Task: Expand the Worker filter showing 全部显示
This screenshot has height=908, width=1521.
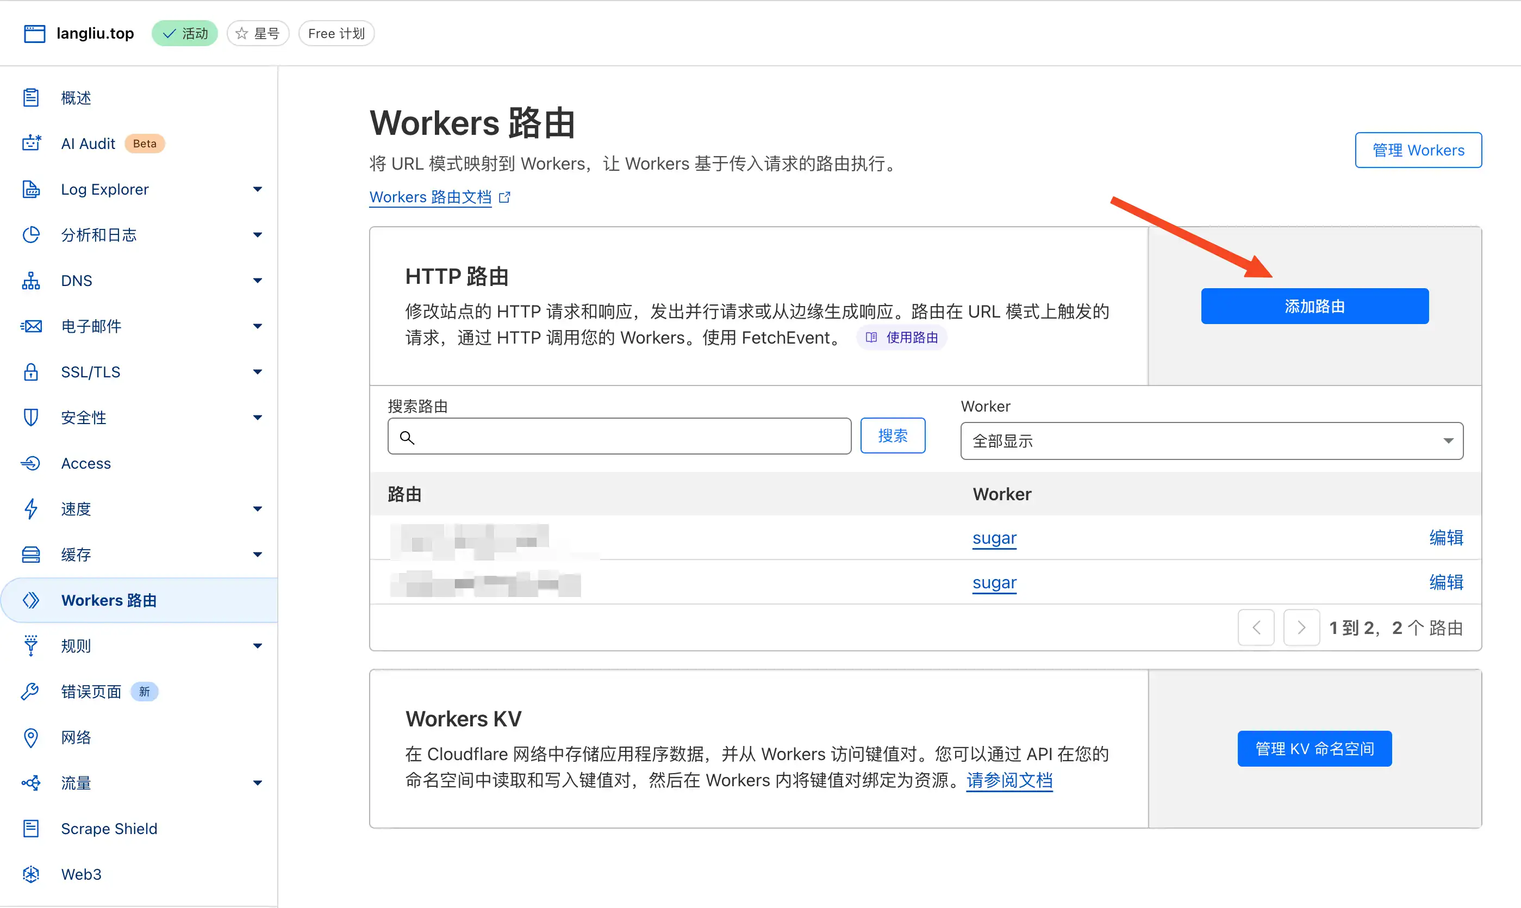Action: [x=1212, y=440]
